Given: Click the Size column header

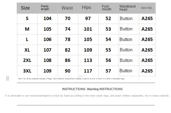Looking at the screenshot, I should point(25,8).
